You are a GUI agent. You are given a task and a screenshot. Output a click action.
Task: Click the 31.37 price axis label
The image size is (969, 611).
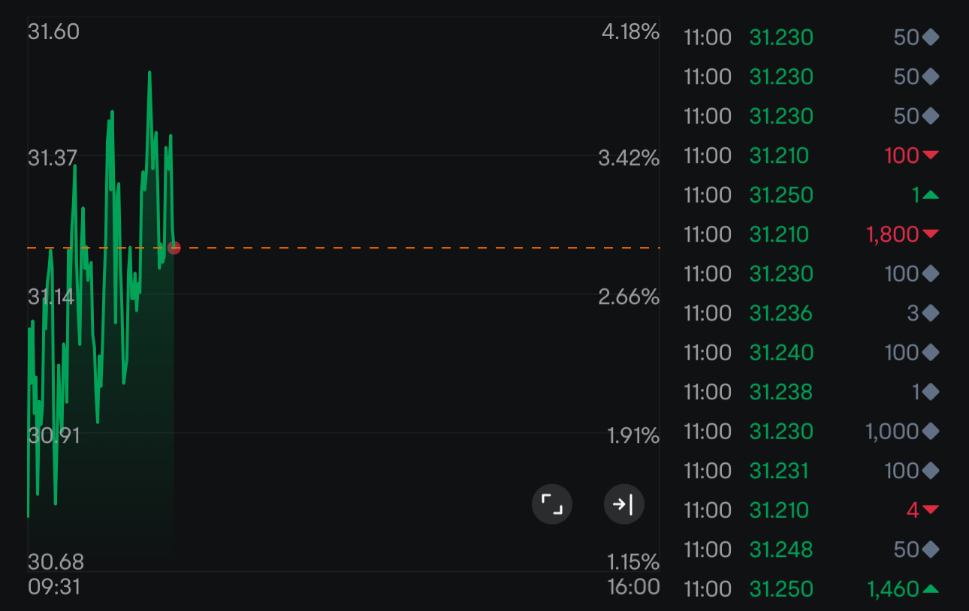coord(53,158)
